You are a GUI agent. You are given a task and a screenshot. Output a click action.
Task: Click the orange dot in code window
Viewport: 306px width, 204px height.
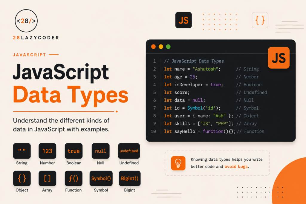click(153, 47)
